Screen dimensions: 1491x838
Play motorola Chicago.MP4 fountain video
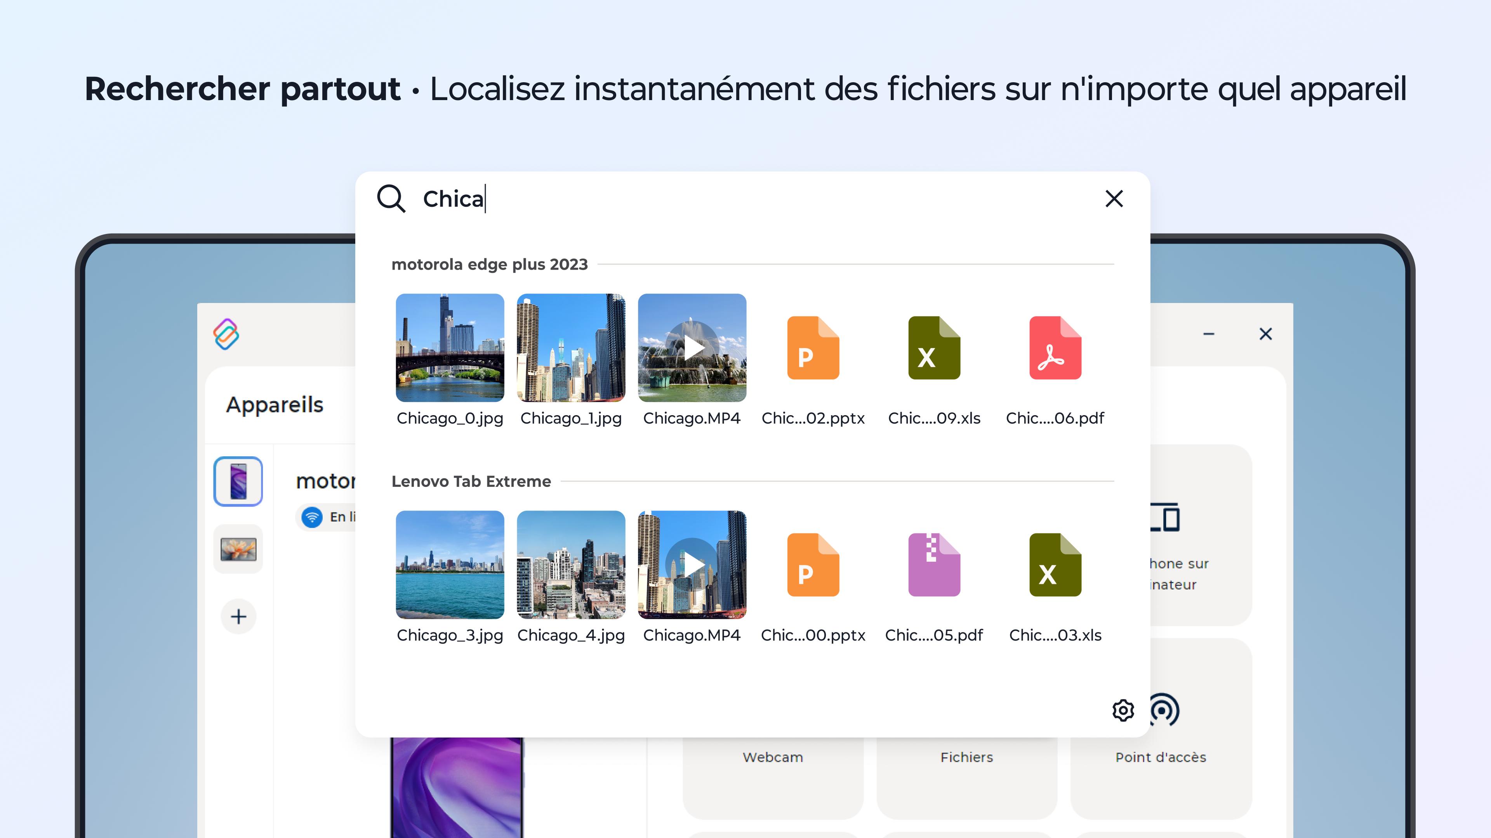692,348
